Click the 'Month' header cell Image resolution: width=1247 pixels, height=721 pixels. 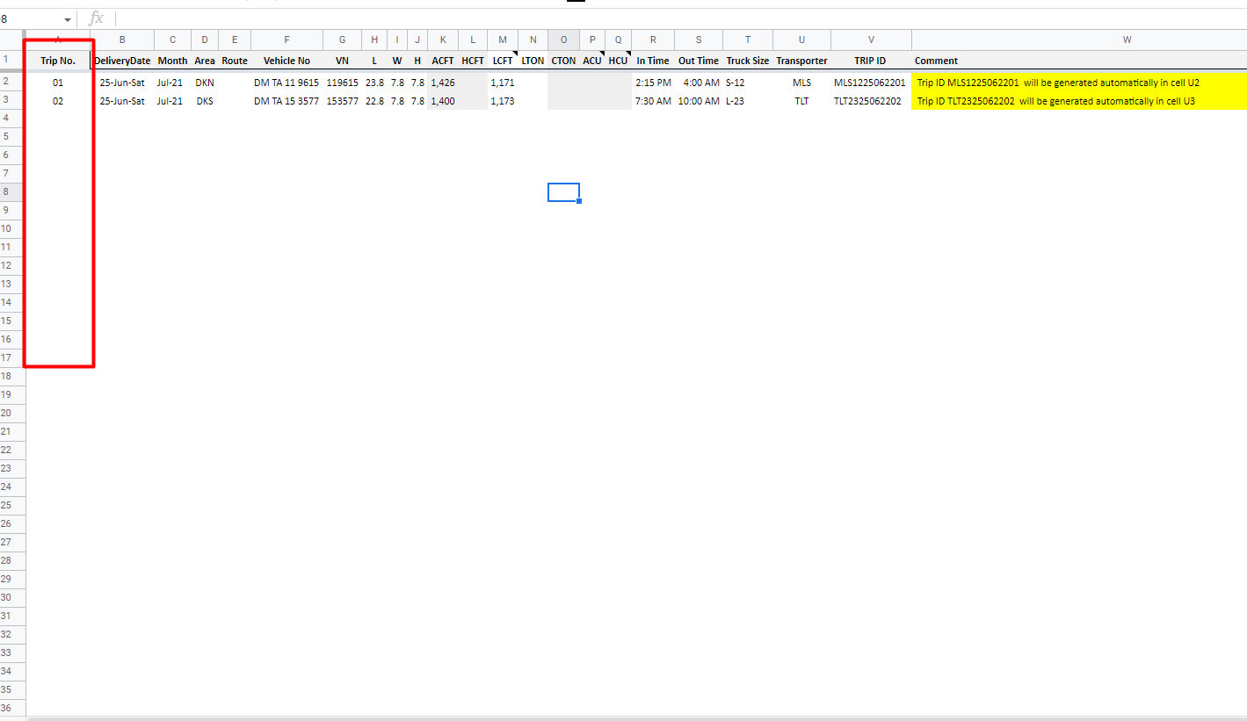(172, 61)
